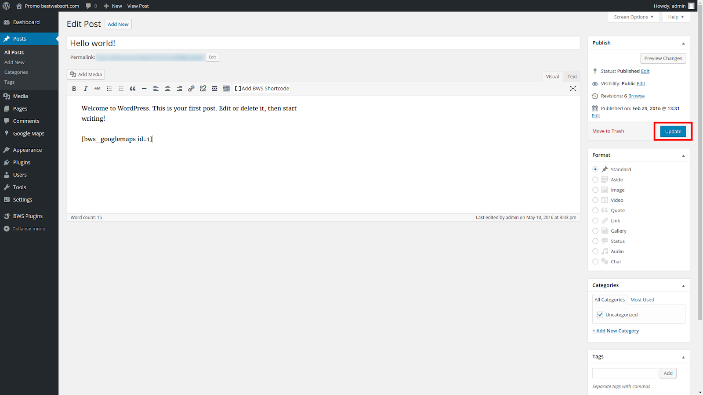Insert Read More tag
This screenshot has height=395, width=703.
point(214,89)
